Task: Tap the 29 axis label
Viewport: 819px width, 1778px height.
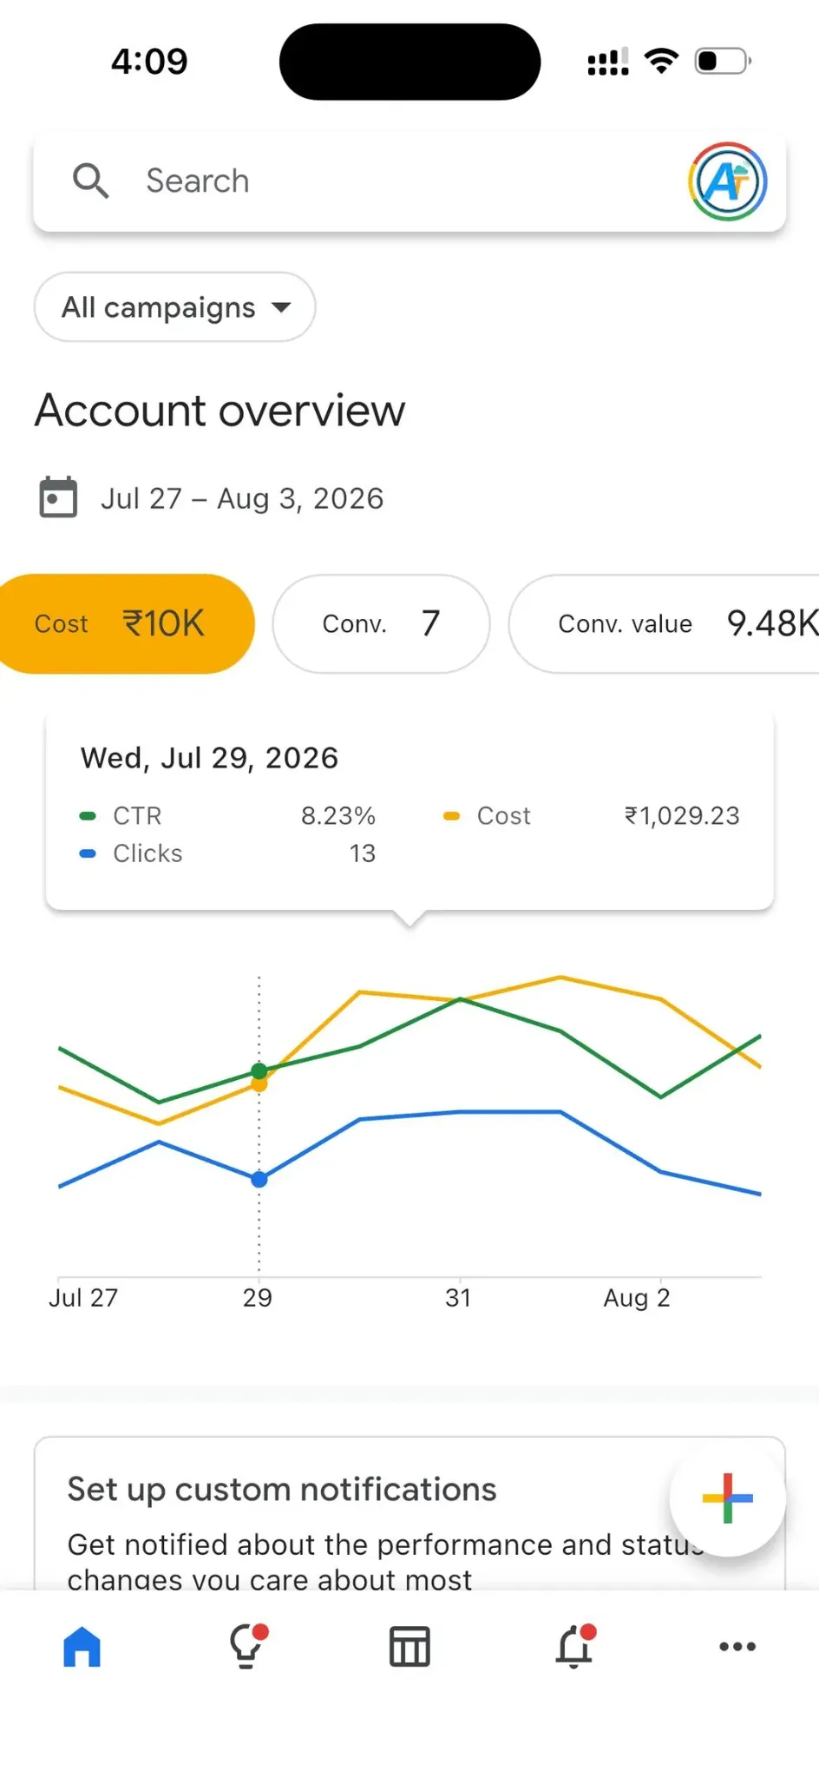Action: click(258, 1298)
